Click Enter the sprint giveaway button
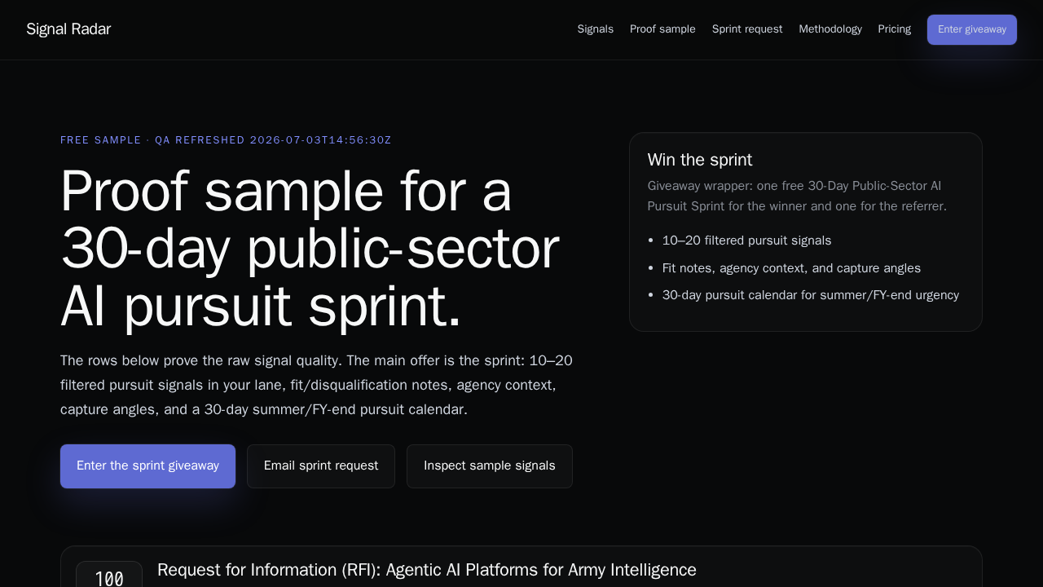This screenshot has height=587, width=1043. pyautogui.click(x=147, y=466)
